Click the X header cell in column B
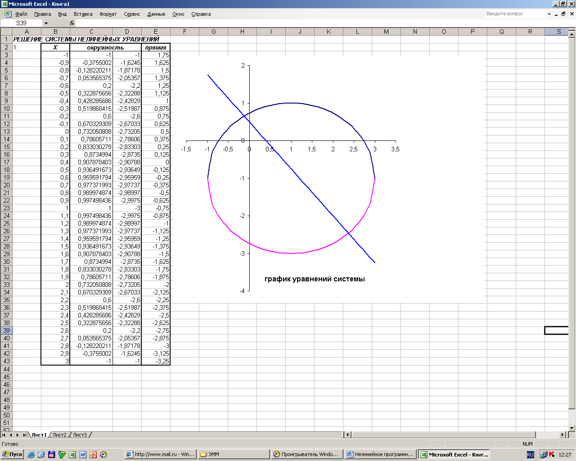This screenshot has height=461, width=576. (55, 47)
